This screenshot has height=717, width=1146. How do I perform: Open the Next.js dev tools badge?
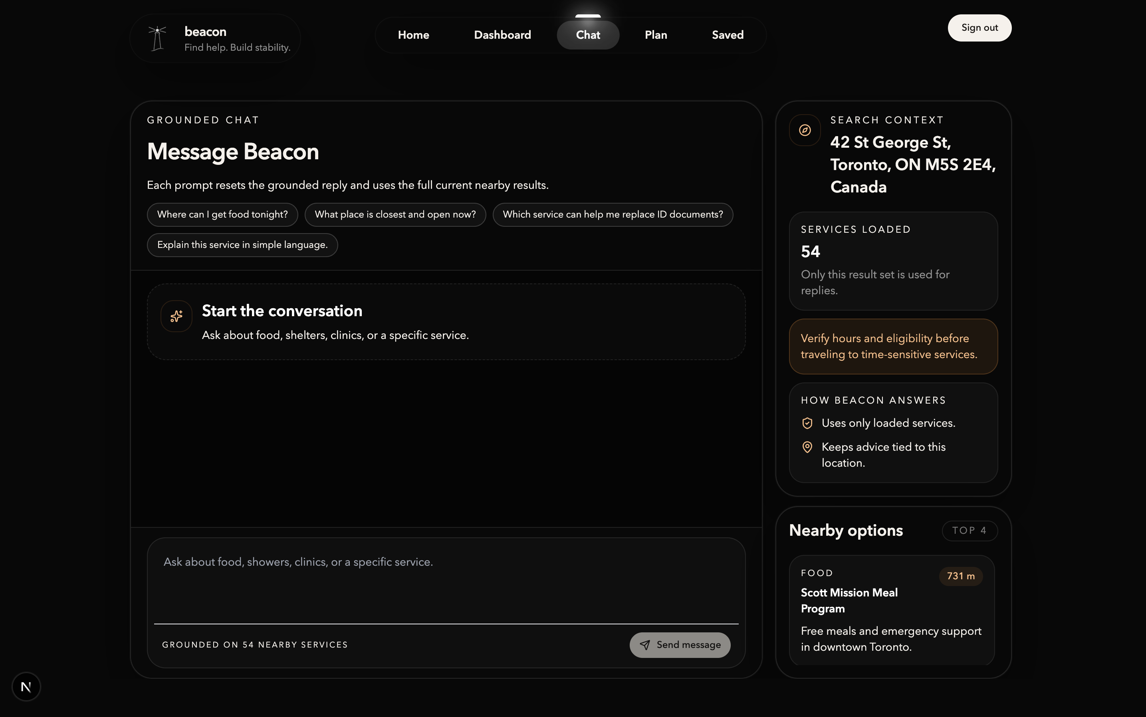(x=26, y=686)
